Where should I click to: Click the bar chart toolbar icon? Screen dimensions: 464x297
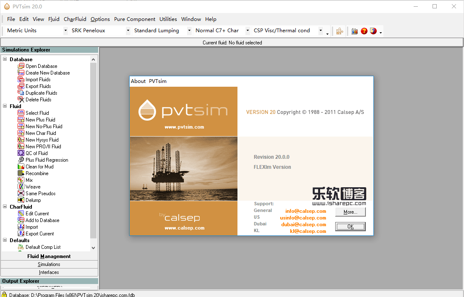[355, 31]
